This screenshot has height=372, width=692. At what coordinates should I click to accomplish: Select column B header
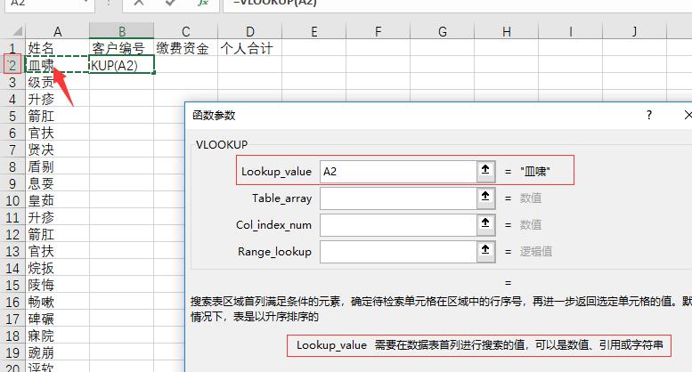click(122, 31)
